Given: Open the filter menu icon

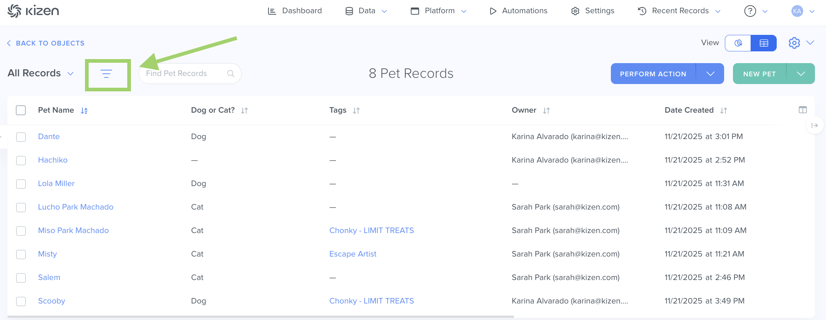Looking at the screenshot, I should click(106, 74).
